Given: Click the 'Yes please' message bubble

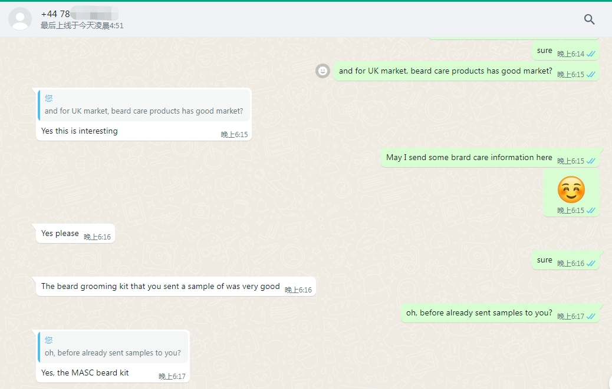Looking at the screenshot, I should coord(60,234).
